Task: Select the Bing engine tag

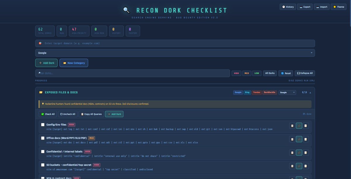Action: 247,92
